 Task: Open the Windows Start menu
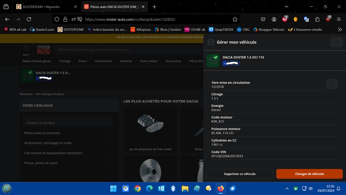pyautogui.click(x=113, y=188)
